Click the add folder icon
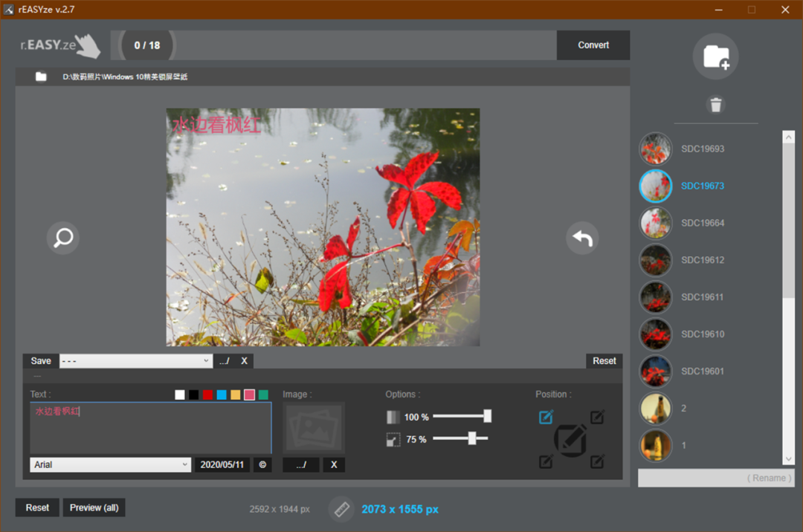 click(716, 56)
